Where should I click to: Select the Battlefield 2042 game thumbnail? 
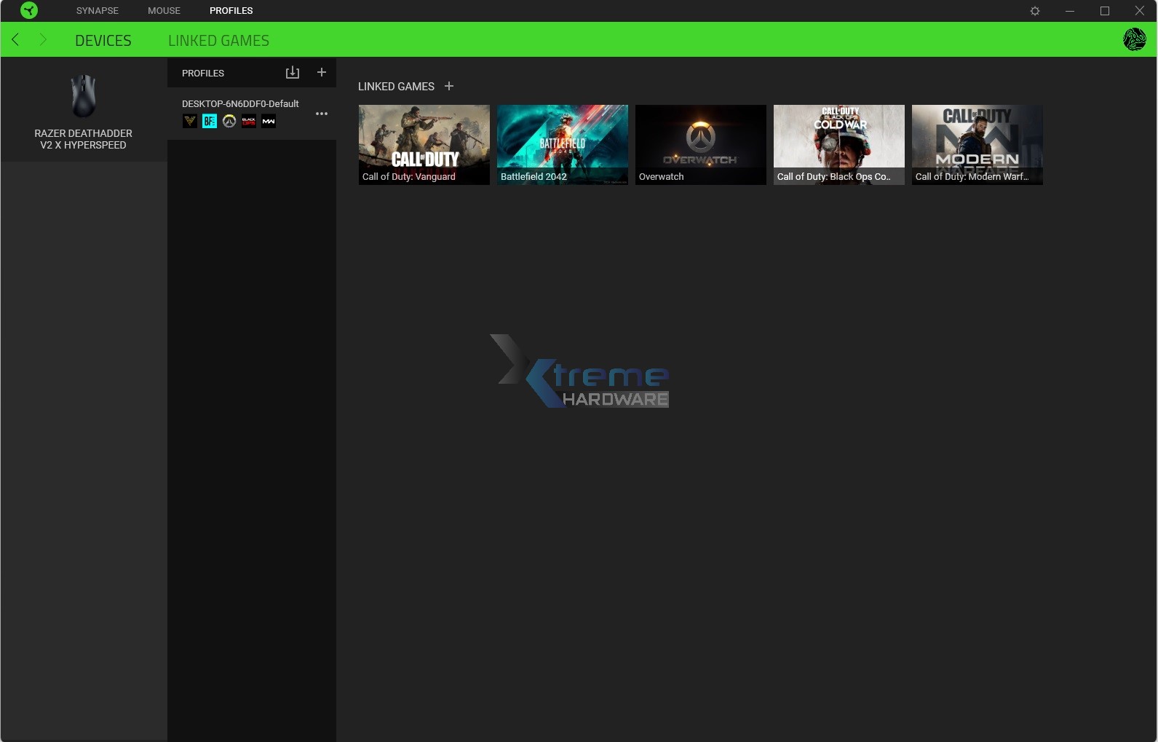(x=562, y=144)
